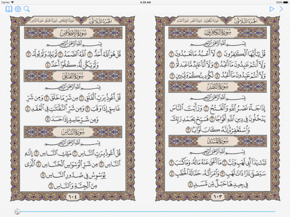The height and width of the screenshot is (217, 290).
Task: Select page number ٦٠٣ at page bottom
Action: pyautogui.click(x=217, y=197)
